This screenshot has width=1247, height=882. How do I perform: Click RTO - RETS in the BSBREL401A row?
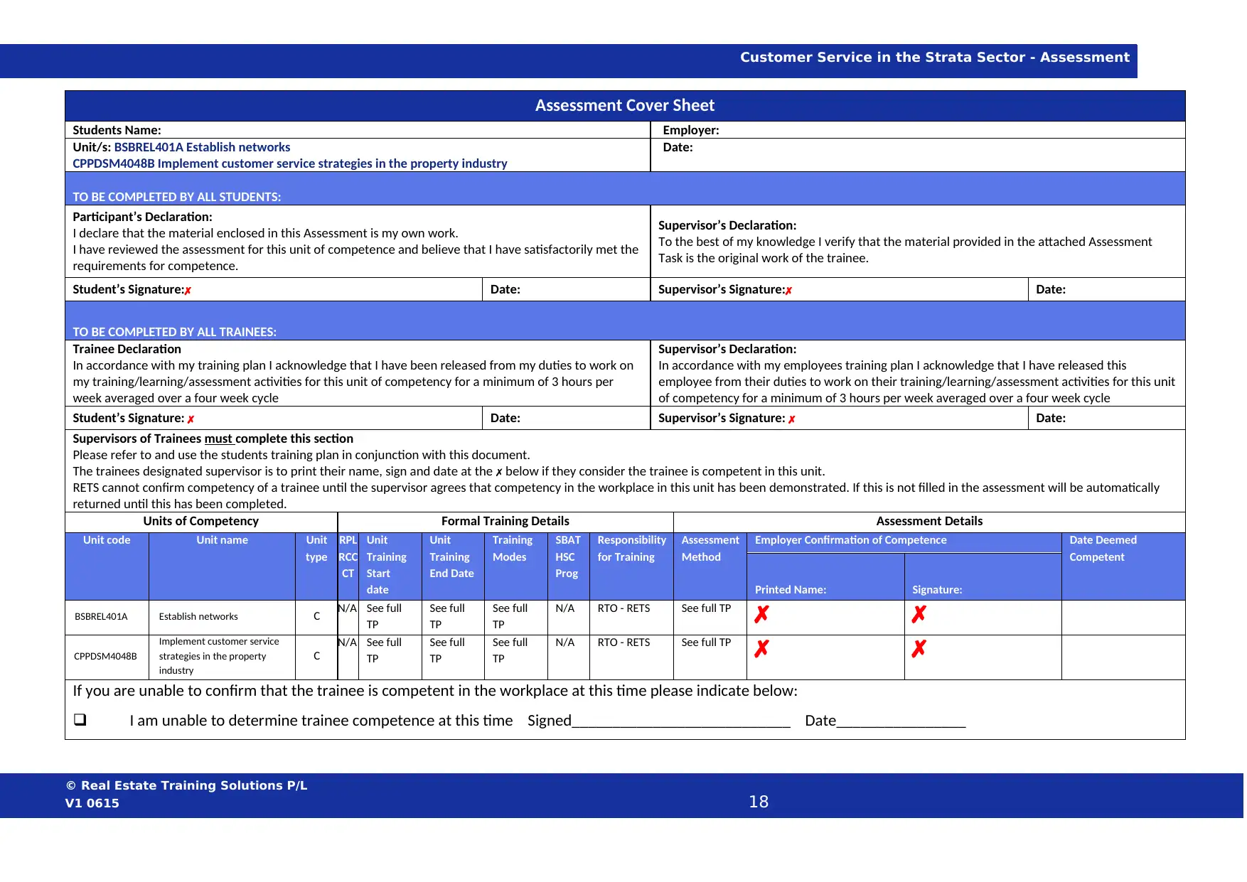(623, 608)
